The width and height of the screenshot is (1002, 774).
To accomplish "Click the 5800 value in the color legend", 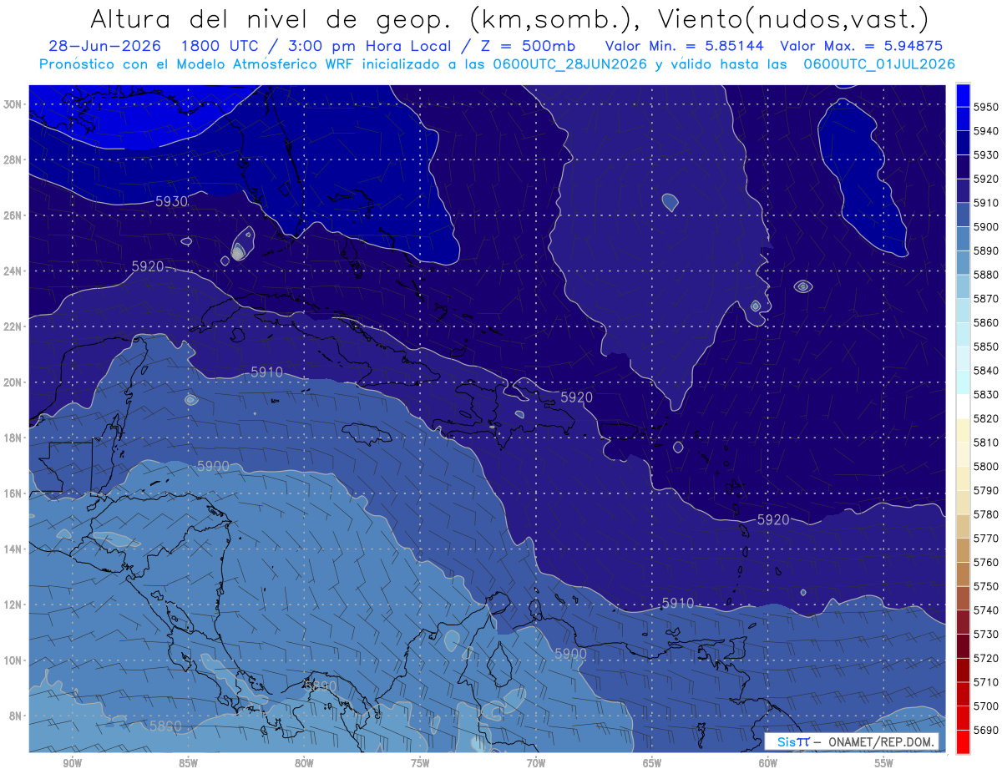I will pos(985,466).
